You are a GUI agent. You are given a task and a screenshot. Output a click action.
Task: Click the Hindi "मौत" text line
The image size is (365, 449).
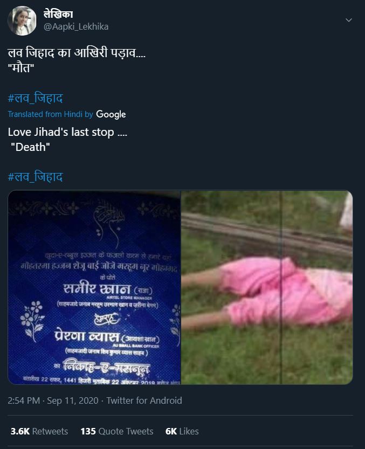pyautogui.click(x=21, y=68)
